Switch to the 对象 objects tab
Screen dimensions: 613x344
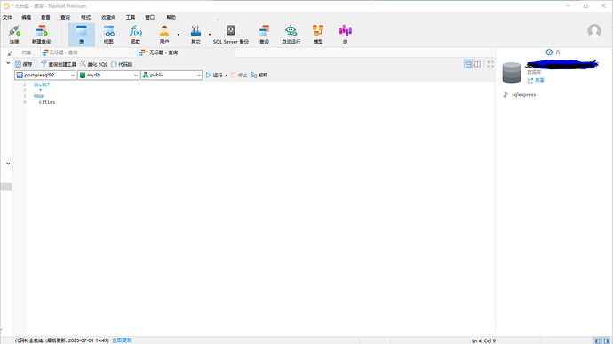point(27,52)
